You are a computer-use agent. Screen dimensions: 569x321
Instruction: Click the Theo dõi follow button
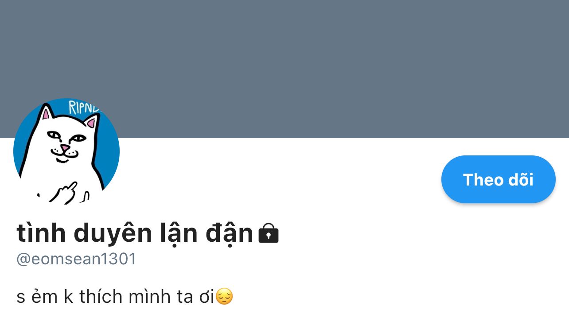pos(498,179)
